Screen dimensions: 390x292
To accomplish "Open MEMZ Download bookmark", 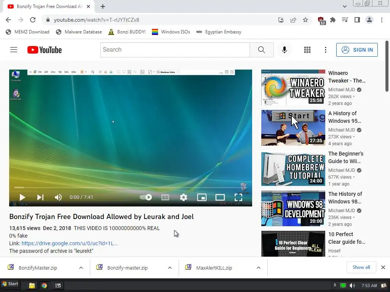I will [x=27, y=32].
